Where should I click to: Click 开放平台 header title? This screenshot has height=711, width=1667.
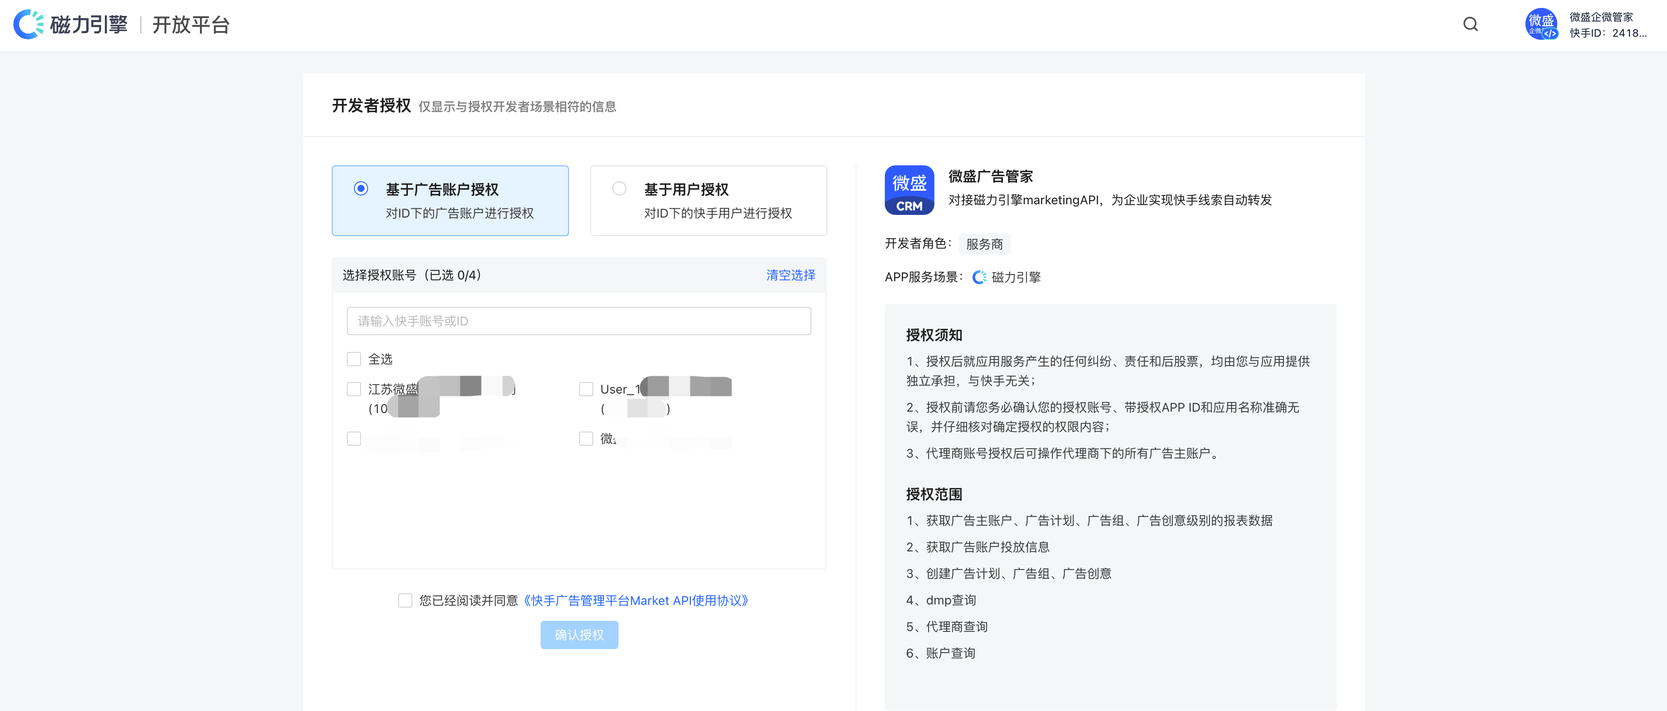point(191,25)
